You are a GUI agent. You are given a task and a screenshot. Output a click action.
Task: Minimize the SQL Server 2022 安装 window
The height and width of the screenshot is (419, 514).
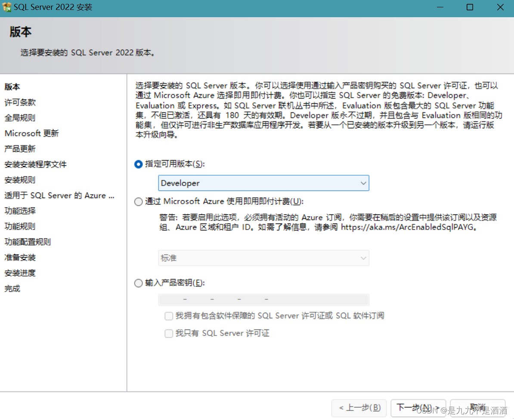point(440,7)
